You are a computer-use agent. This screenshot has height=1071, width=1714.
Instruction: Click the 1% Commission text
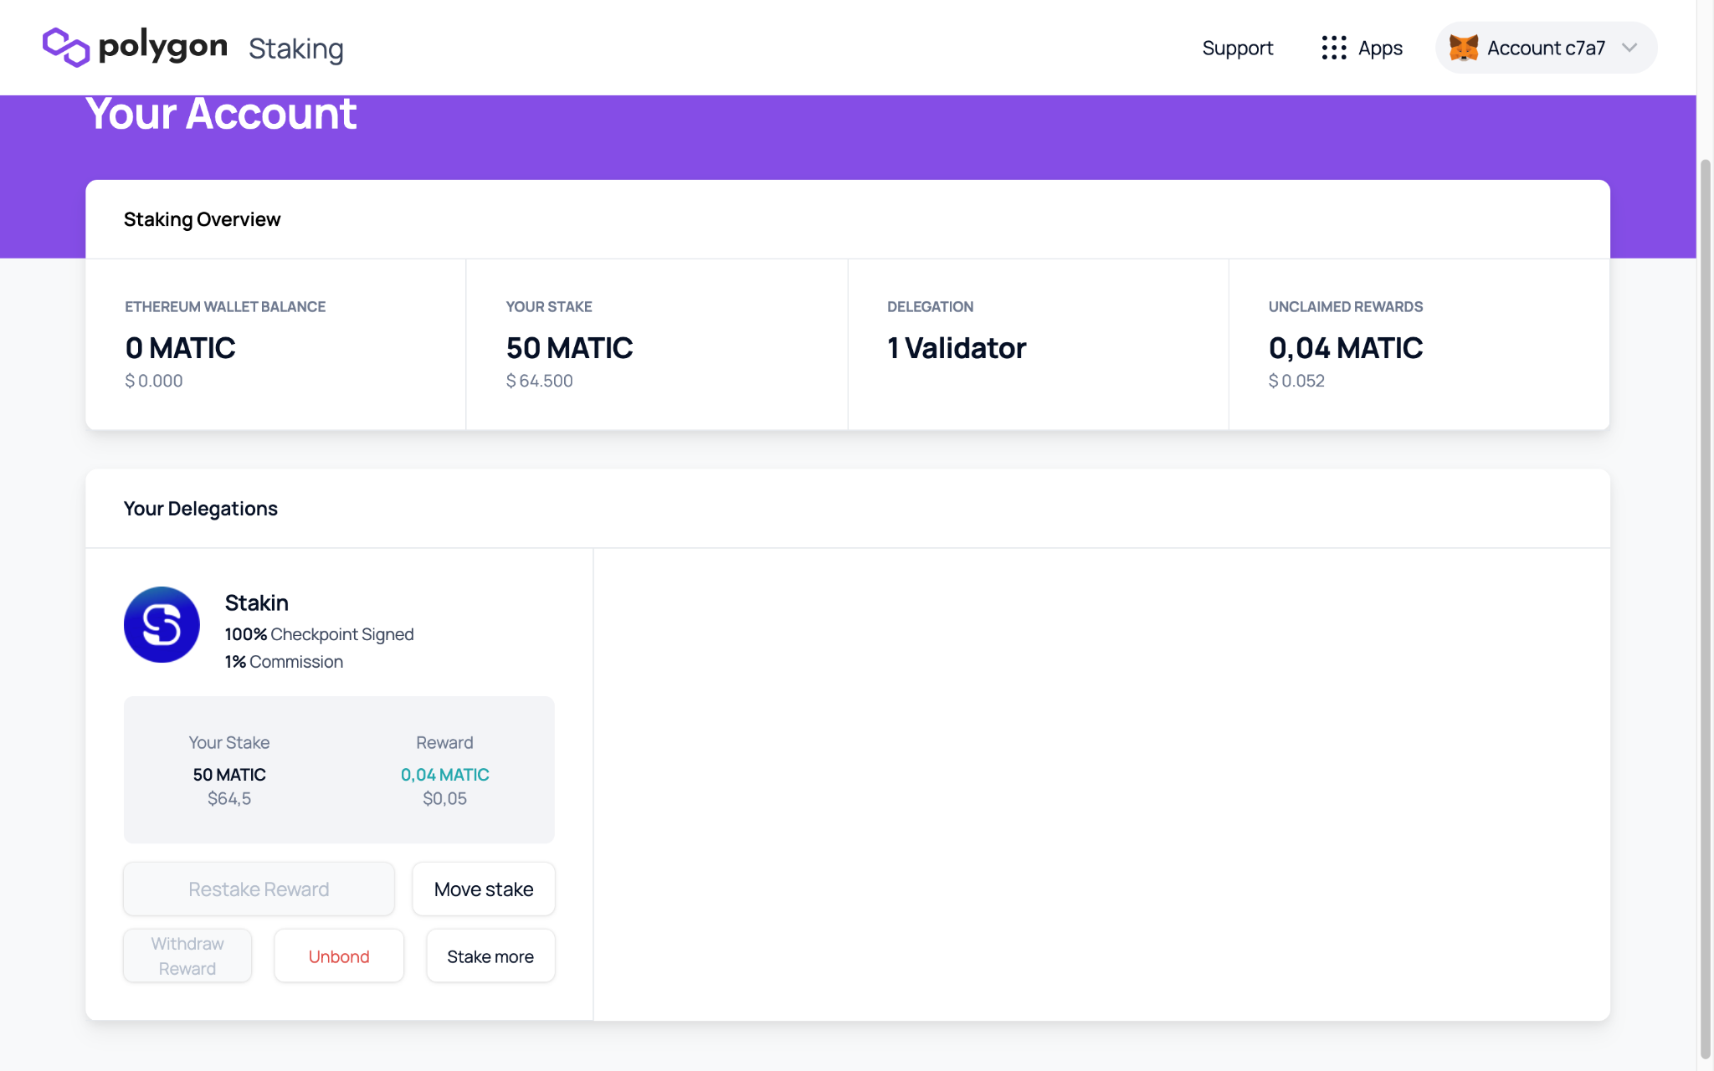[284, 661]
